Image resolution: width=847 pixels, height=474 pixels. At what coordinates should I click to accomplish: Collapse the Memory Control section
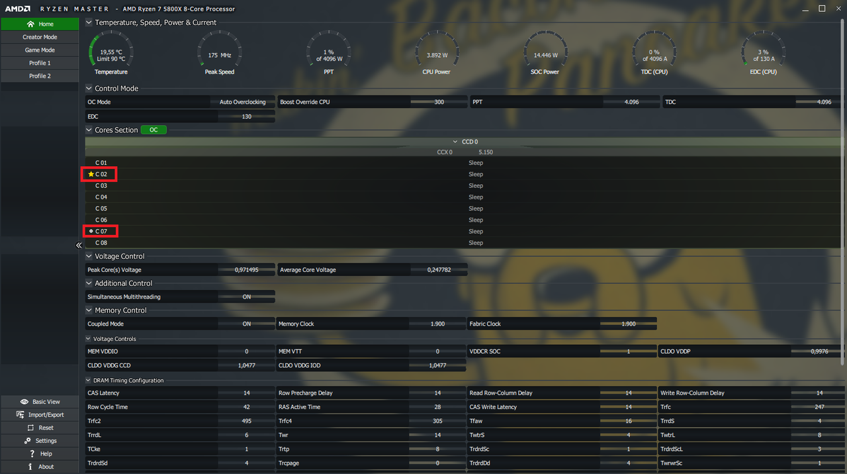89,310
